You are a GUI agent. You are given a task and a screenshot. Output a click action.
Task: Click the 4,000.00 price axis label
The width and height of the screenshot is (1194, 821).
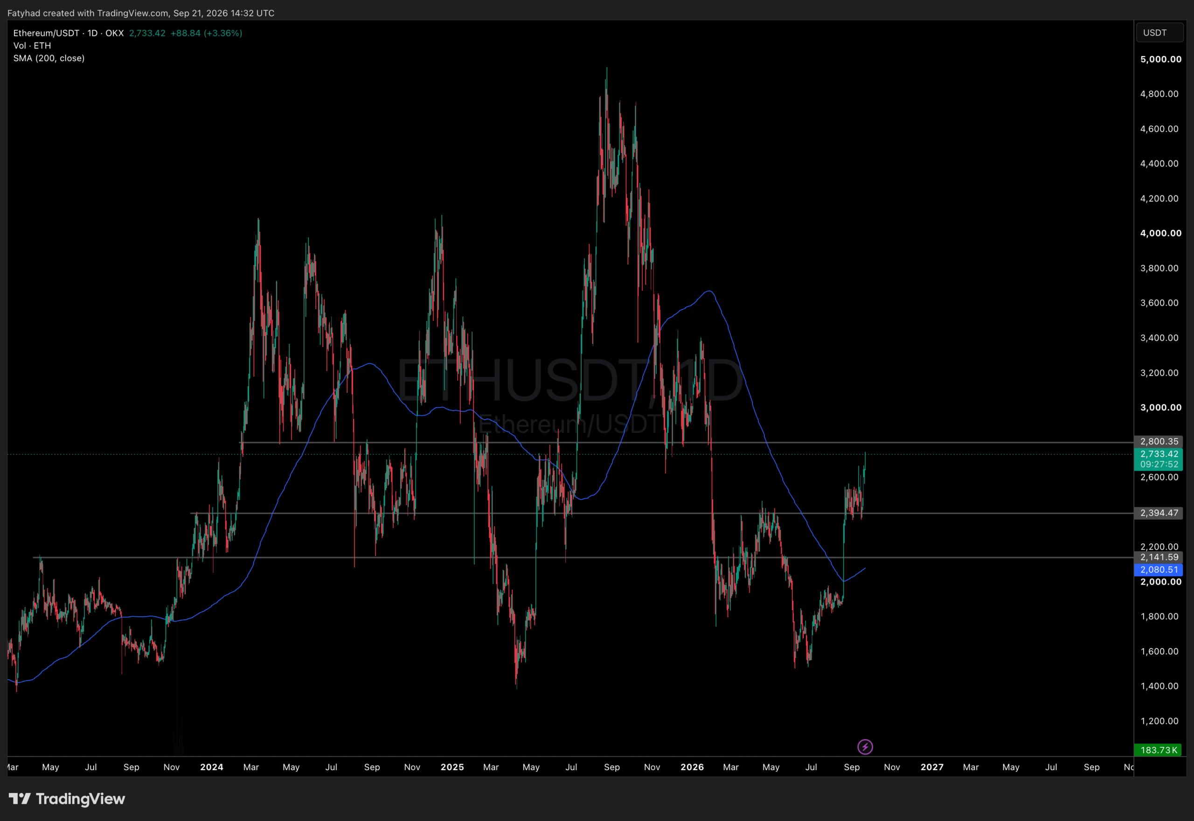point(1160,233)
